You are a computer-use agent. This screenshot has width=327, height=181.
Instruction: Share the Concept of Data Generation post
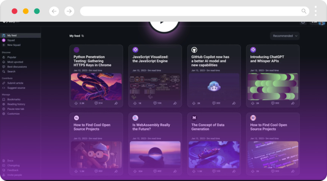tap(234, 171)
